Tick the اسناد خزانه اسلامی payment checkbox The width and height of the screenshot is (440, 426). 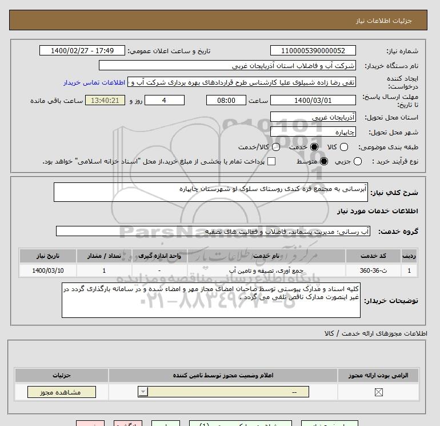pos(271,161)
